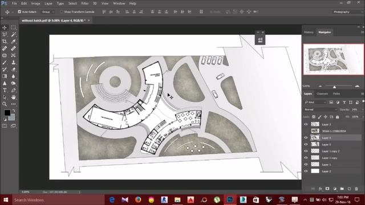Image resolution: width=365 pixels, height=205 pixels.
Task: Delete layer using the trash icon
Action: 356,188
